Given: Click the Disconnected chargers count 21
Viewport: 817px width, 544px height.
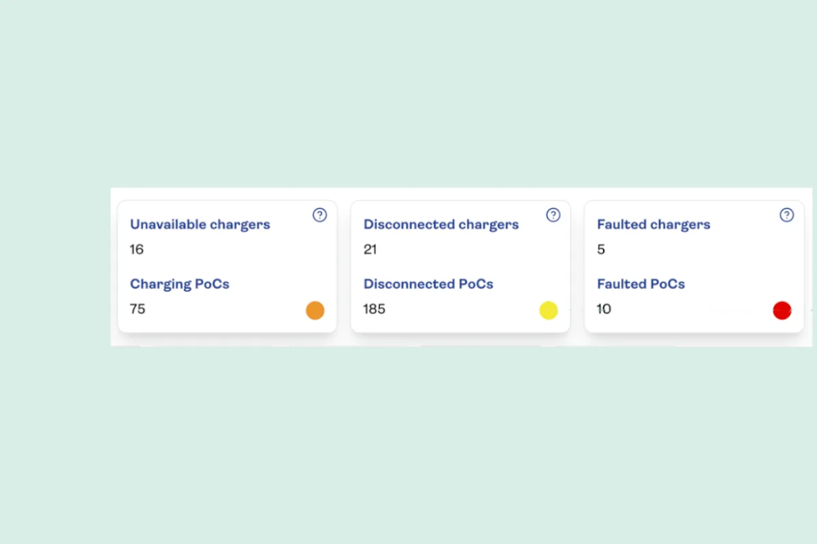Looking at the screenshot, I should (x=370, y=250).
